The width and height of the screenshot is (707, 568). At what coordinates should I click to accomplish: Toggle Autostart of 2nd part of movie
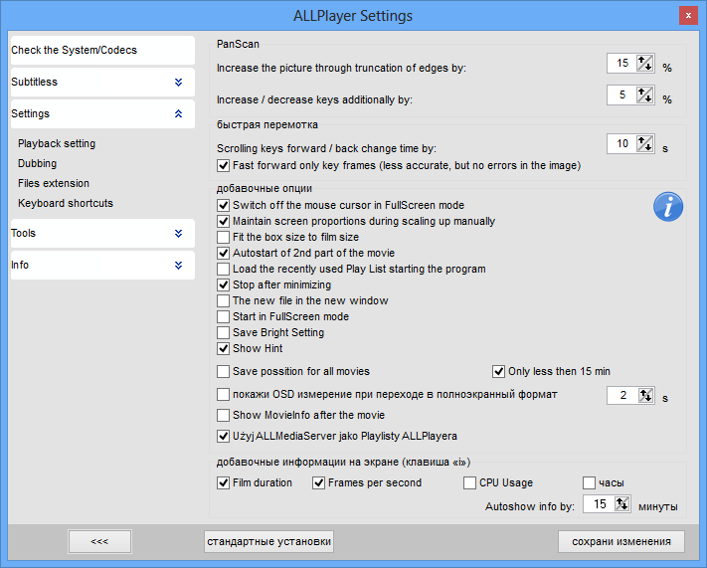223,253
